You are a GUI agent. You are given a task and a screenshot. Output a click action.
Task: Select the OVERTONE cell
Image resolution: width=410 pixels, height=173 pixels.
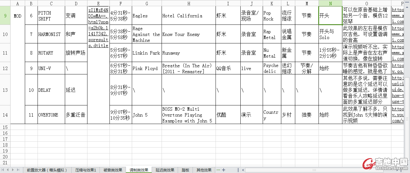51,115
